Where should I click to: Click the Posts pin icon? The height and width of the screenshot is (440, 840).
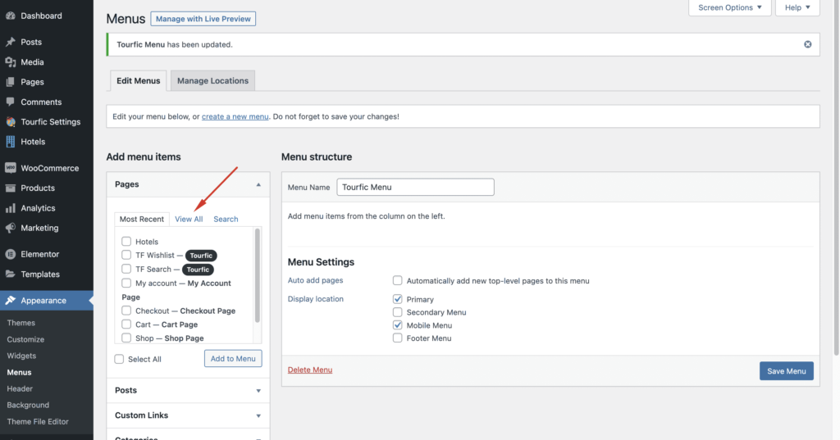[10, 42]
